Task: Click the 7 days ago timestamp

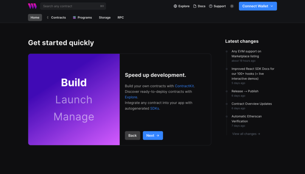Action: (238, 126)
